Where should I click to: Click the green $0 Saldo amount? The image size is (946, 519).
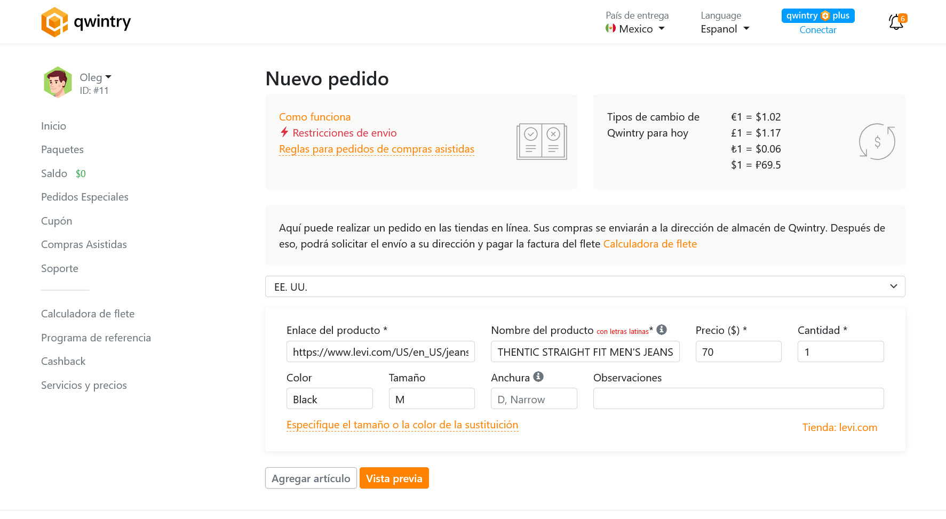tap(81, 173)
